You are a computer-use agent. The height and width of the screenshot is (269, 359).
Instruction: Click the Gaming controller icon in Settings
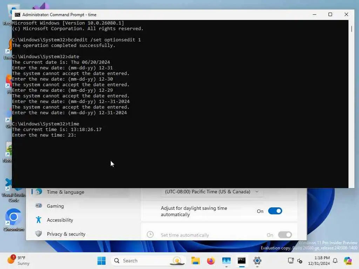click(39, 206)
